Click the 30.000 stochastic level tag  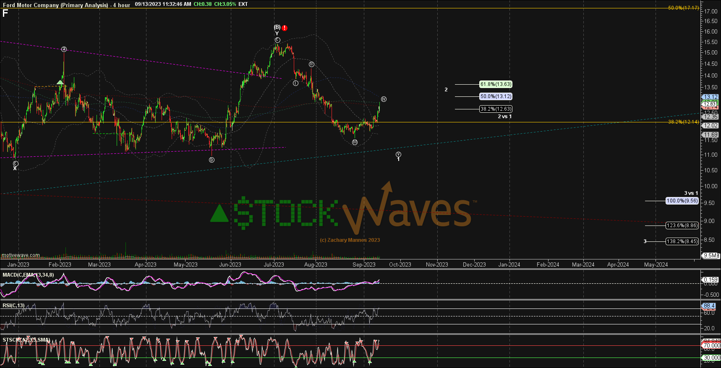point(711,358)
